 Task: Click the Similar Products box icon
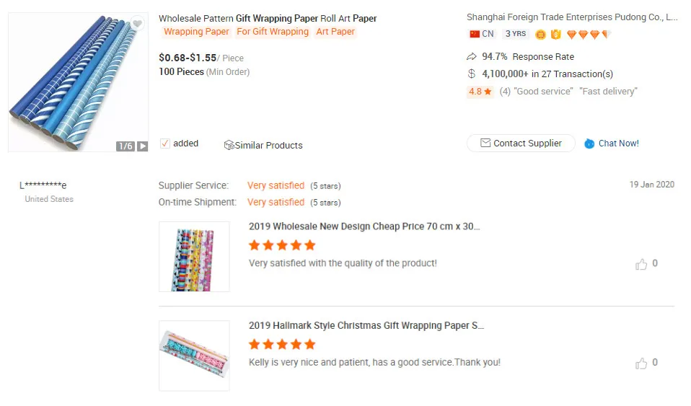coord(229,146)
